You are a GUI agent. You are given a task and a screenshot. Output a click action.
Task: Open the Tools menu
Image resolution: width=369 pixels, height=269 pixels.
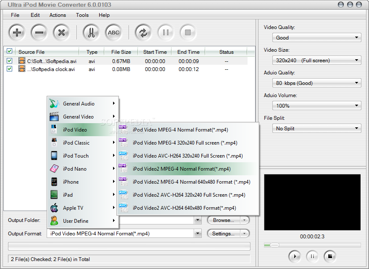tap(82, 15)
